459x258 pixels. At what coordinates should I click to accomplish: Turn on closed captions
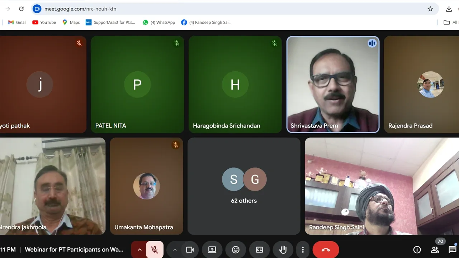[259, 250]
